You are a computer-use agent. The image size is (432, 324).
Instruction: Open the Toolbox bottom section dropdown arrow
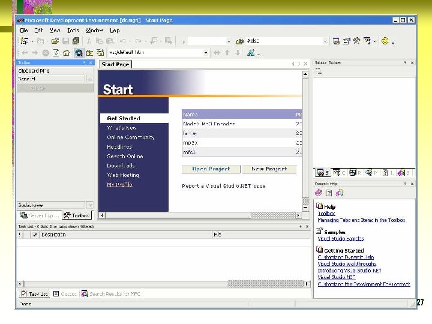coord(90,205)
